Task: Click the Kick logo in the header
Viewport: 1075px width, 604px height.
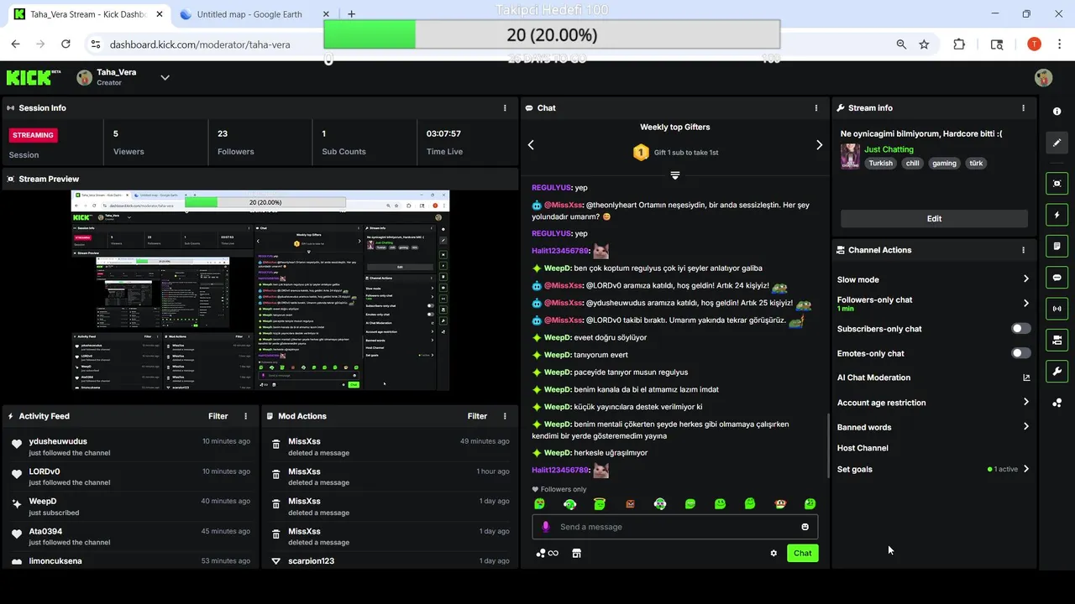Action: pos(34,78)
